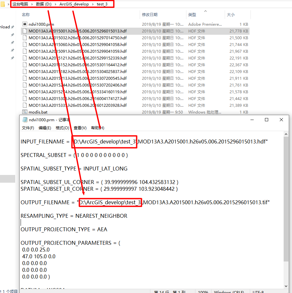Click the Notepad title bar icon

click(25, 120)
